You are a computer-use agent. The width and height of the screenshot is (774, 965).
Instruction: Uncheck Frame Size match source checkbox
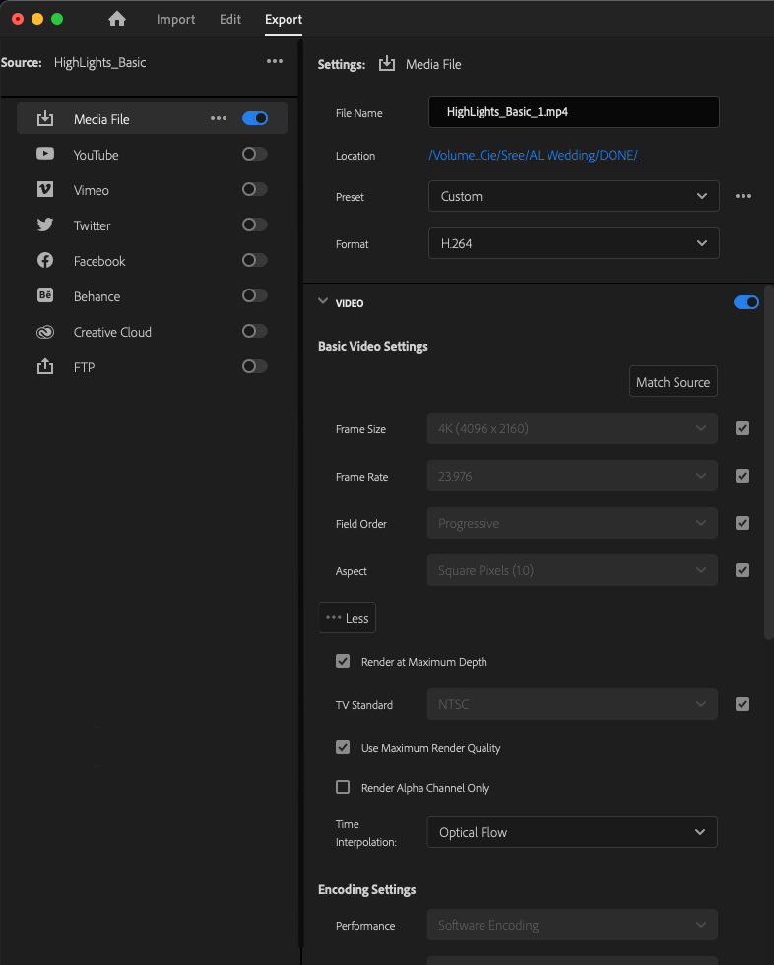click(742, 428)
